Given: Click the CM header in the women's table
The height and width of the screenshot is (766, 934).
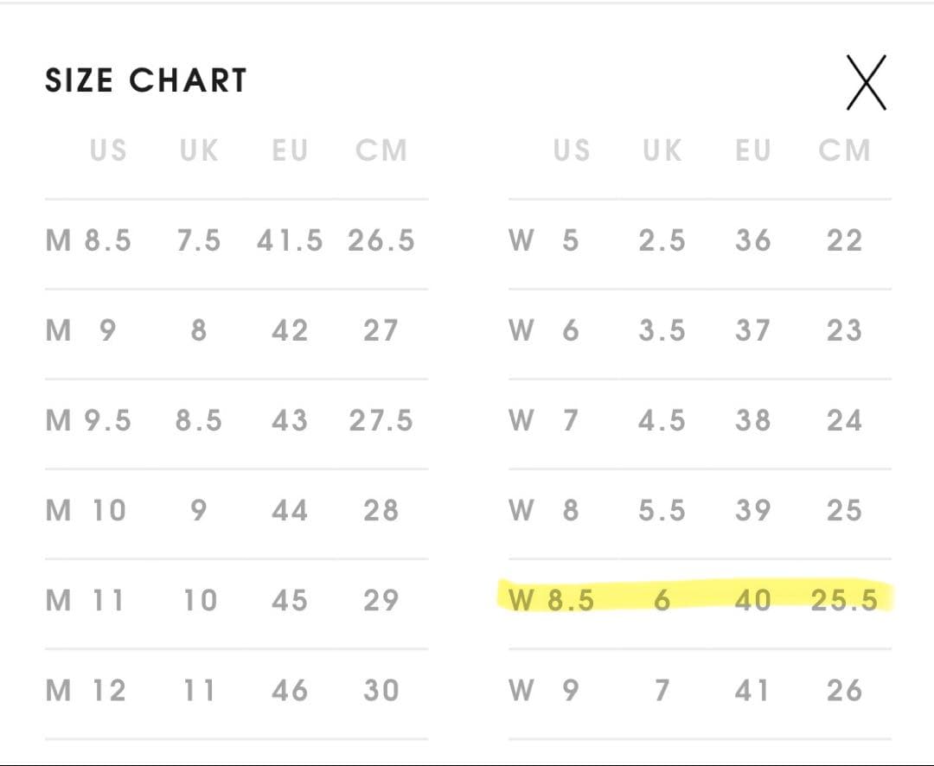Looking at the screenshot, I should tap(845, 150).
